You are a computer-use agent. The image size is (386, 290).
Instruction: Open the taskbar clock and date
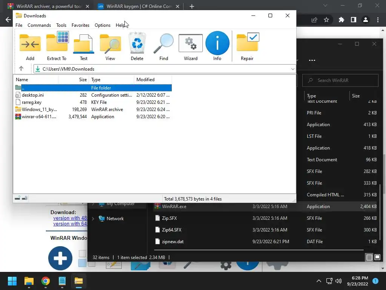point(357,281)
